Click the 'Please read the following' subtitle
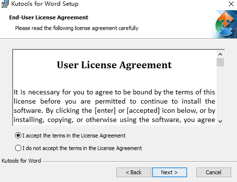 click(x=77, y=28)
